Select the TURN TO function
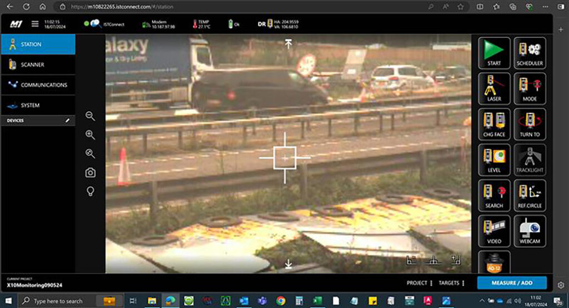 pyautogui.click(x=530, y=124)
